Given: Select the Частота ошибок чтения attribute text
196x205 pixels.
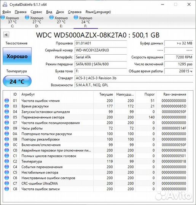Looking at the screenshot, I should tap(40, 101).
